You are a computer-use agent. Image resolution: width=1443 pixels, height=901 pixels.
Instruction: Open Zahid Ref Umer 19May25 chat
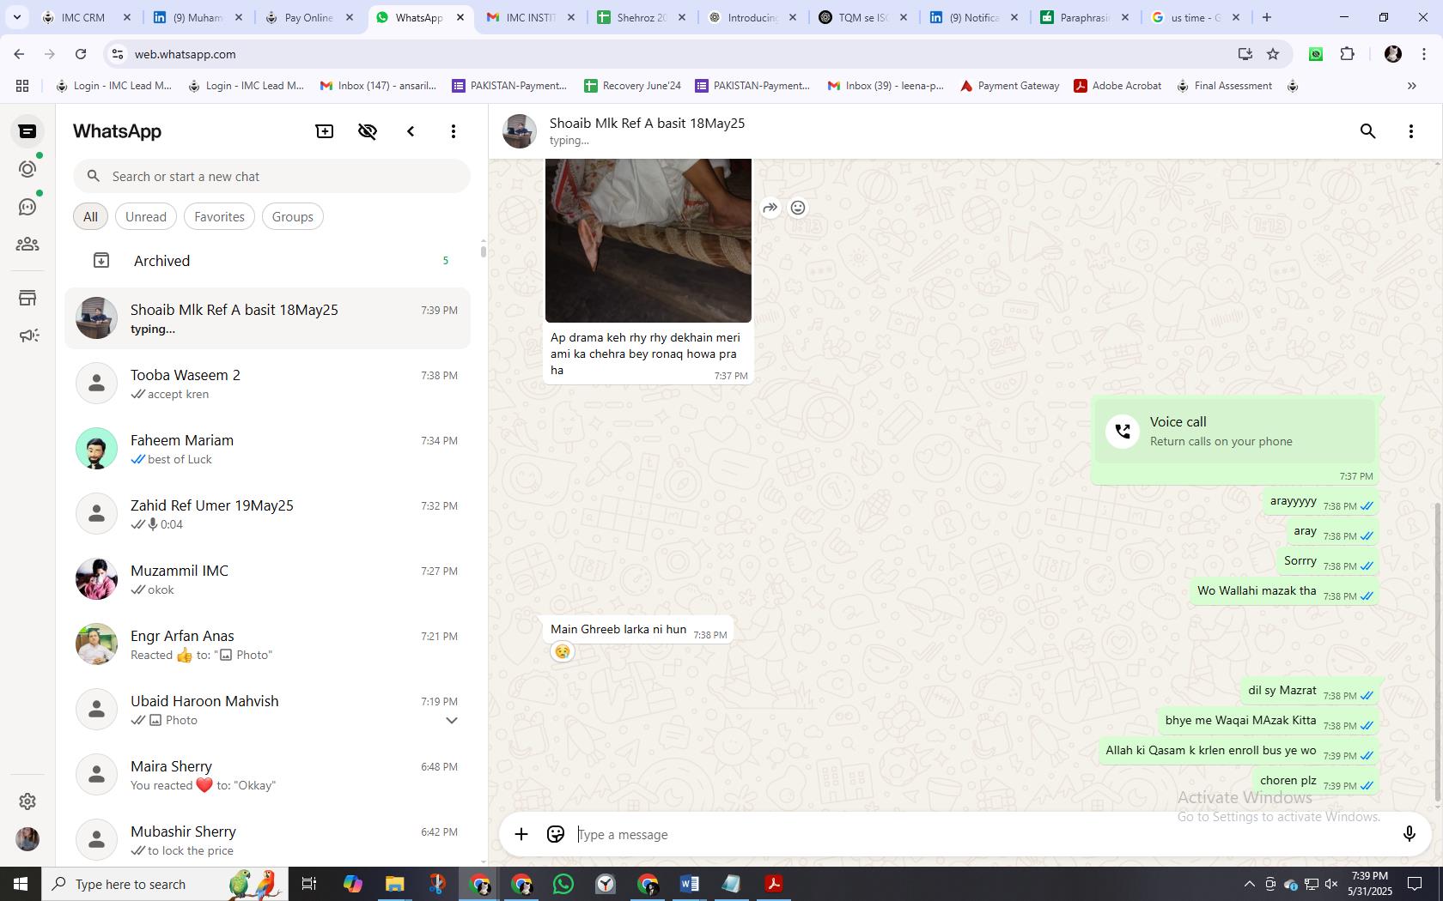tap(268, 514)
